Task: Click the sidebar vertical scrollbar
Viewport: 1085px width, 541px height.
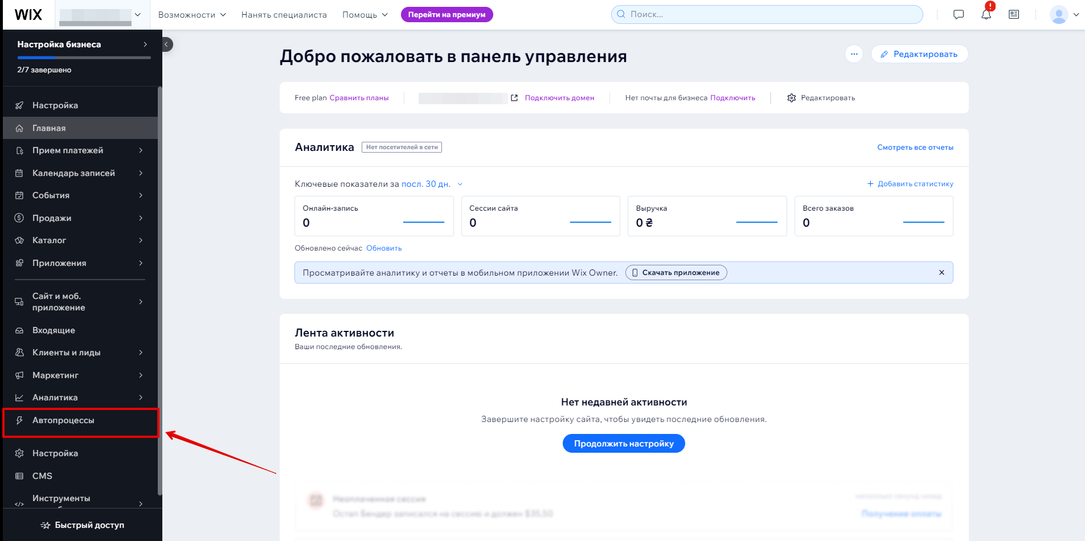Action: point(160,290)
